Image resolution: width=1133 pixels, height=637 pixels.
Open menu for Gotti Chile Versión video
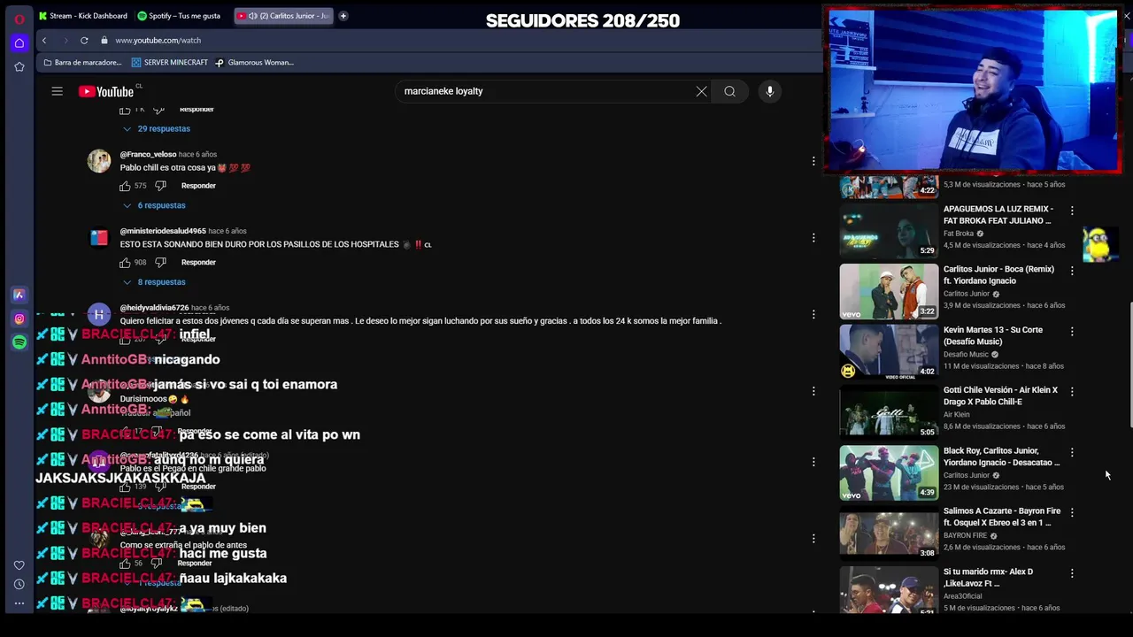[x=1072, y=392]
